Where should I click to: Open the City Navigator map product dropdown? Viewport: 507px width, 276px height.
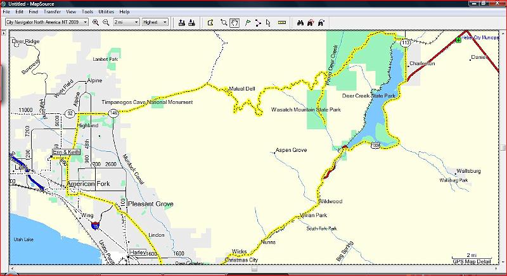(x=47, y=22)
